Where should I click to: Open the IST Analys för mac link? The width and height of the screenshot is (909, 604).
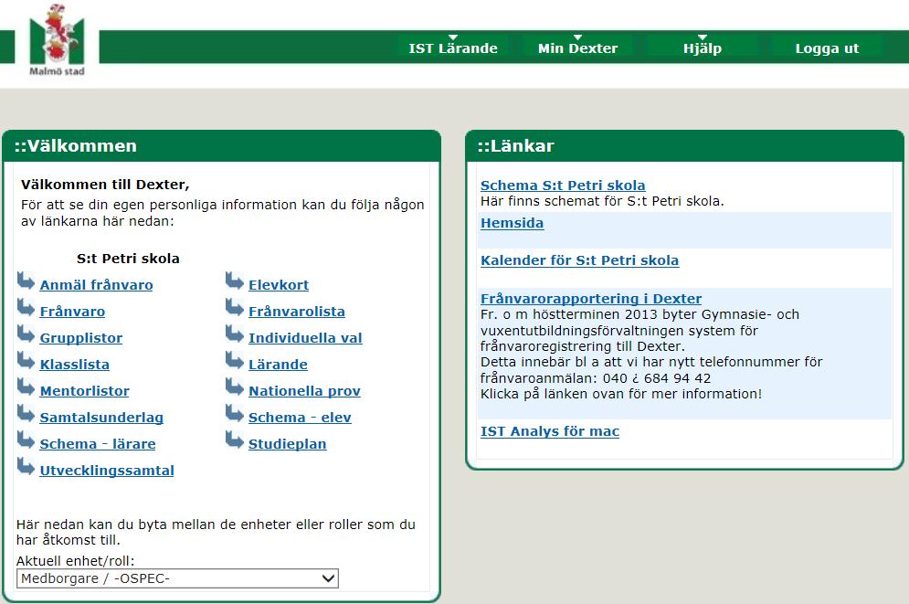click(x=550, y=432)
